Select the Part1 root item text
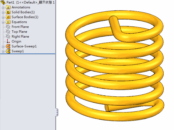174x130 pixels. point(30,2)
